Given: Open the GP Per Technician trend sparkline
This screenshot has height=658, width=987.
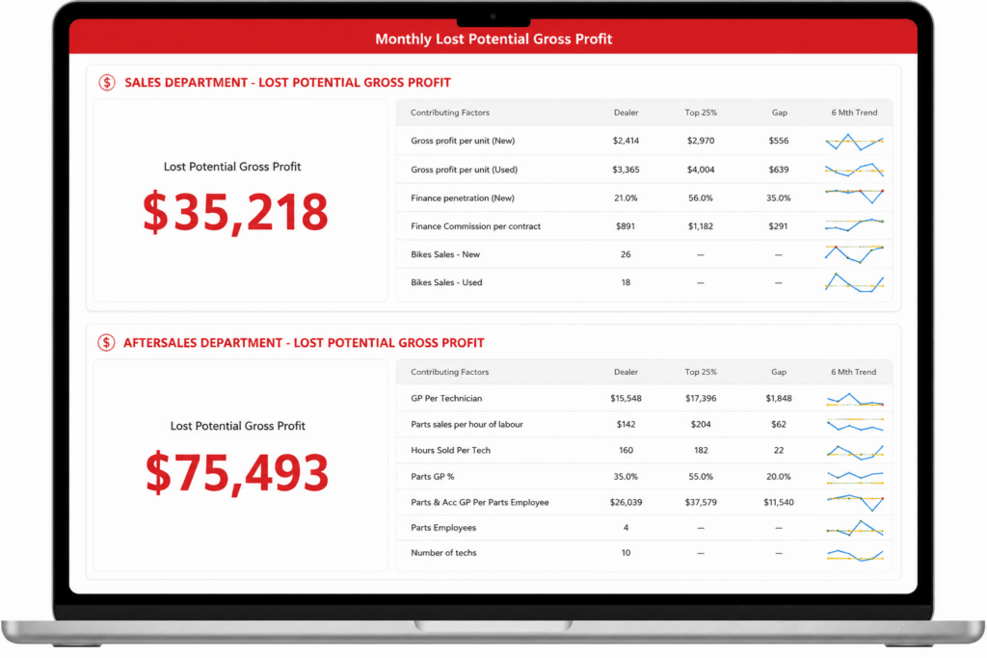Looking at the screenshot, I should tap(855, 400).
